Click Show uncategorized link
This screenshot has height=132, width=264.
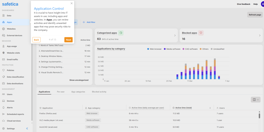tap(79, 80)
